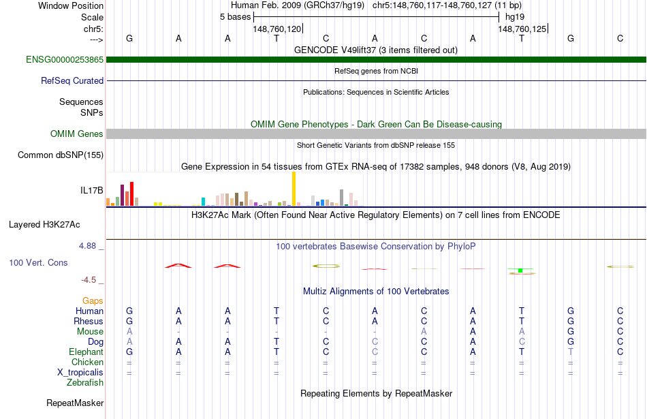Viewport: 647px width, 419px height.
Task: Click the -4.5 PhyloP lower scale value
Action: coord(89,280)
